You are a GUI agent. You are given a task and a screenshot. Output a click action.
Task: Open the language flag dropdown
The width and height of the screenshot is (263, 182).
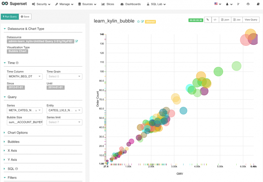217,4
